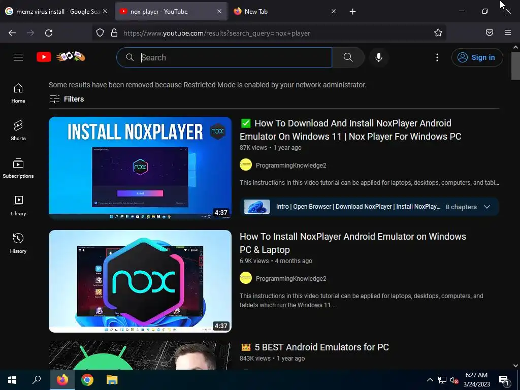Open the Windows Start menu
The width and height of the screenshot is (520, 390).
click(12, 380)
